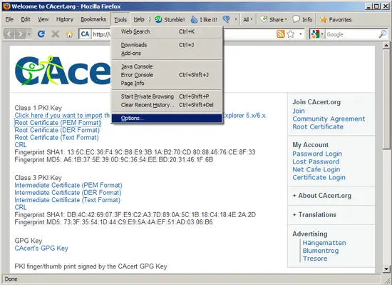Open Java Console from the Tools menu
This screenshot has width=392, height=285.
(x=167, y=66)
